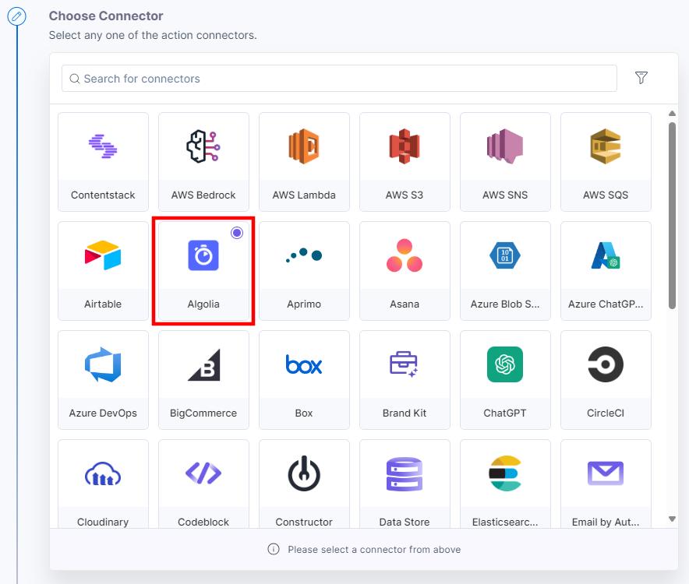Open the connector filter funnel

pyautogui.click(x=641, y=78)
